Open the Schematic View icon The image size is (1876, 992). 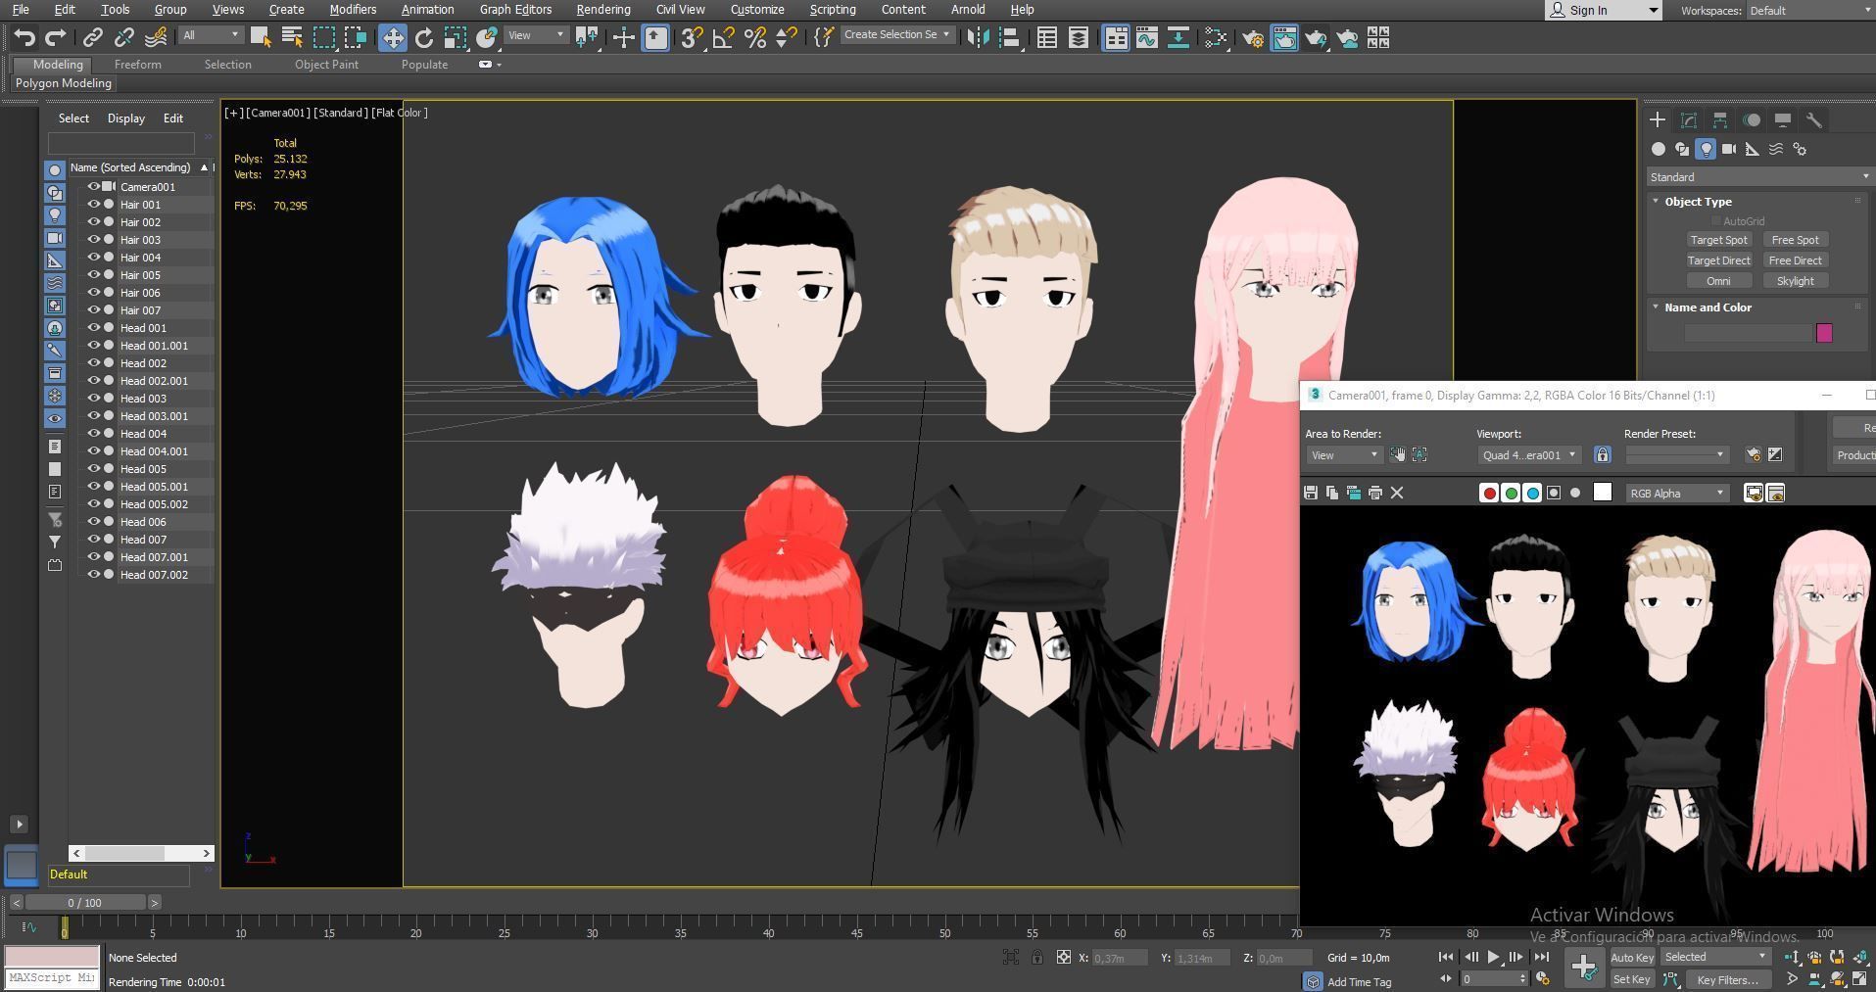(1179, 38)
